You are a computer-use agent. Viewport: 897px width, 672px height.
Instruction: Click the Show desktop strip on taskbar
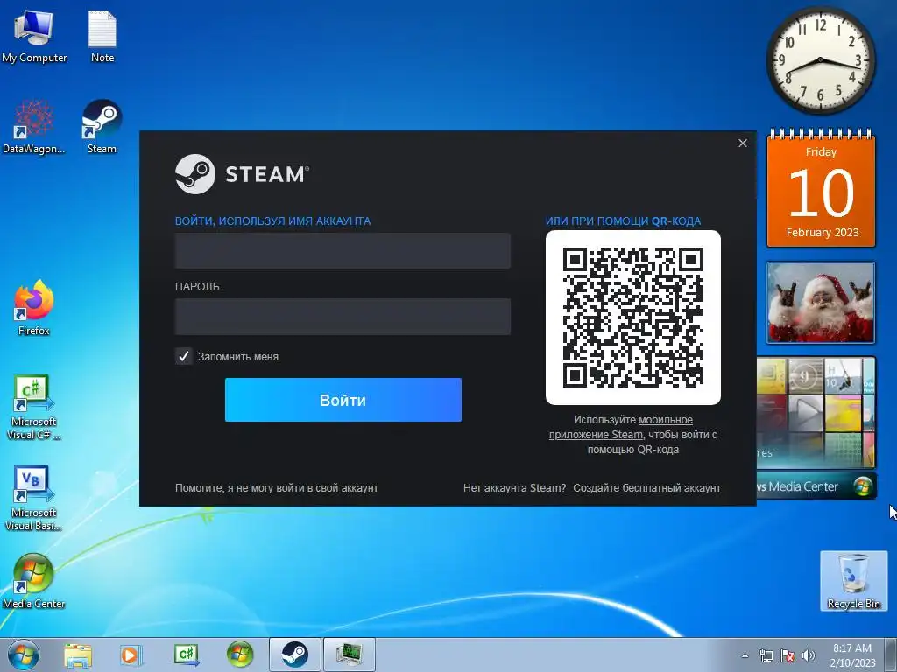891,654
